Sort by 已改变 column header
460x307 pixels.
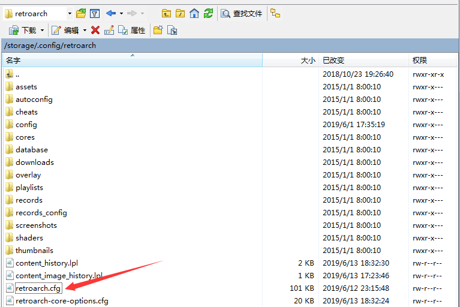coord(363,61)
